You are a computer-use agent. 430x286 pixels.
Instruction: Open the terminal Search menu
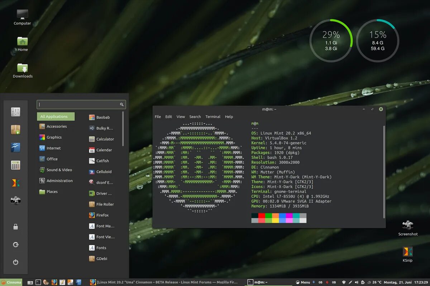pos(195,117)
